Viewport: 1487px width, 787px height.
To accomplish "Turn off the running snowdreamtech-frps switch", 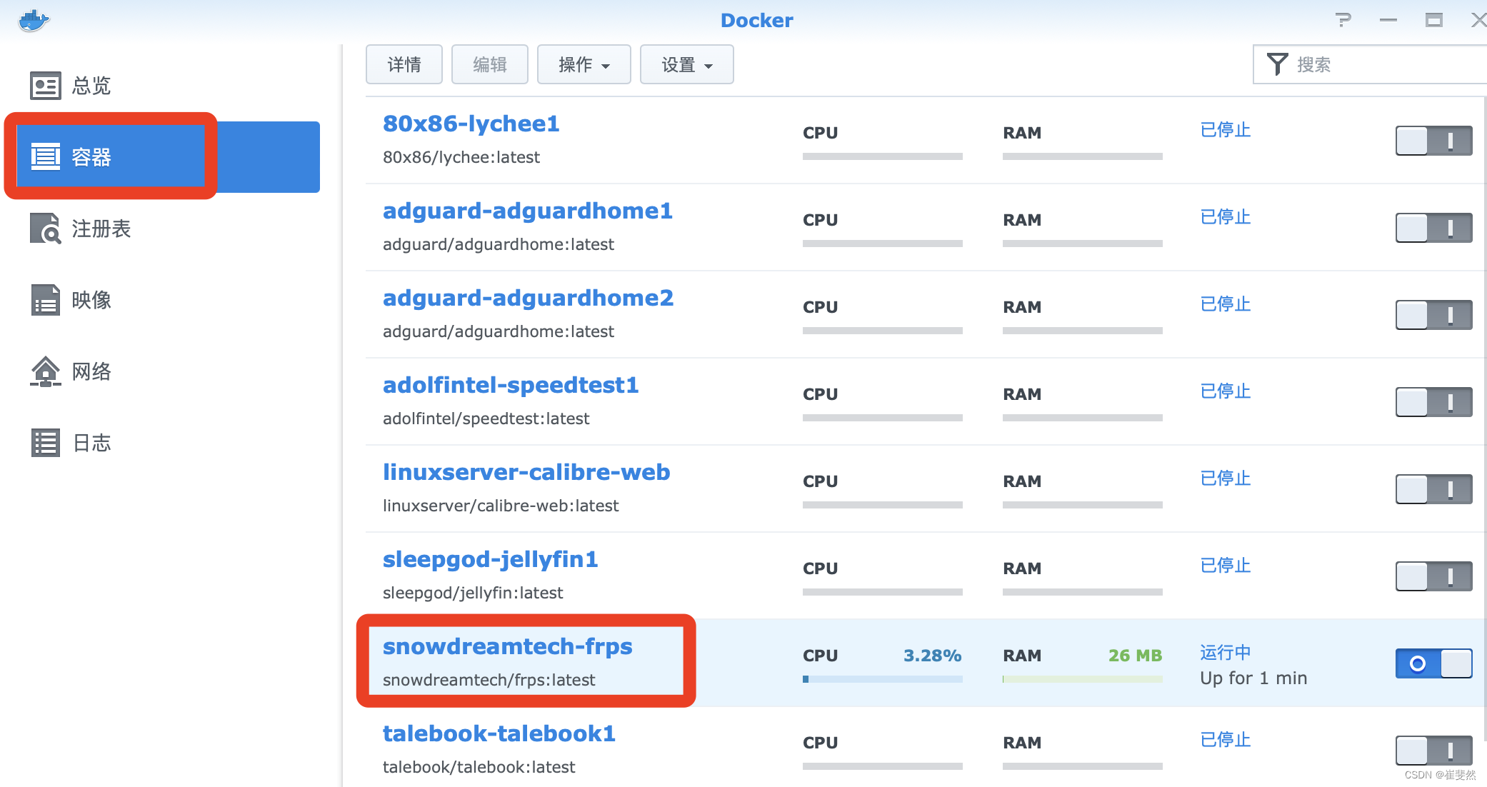I will point(1434,663).
